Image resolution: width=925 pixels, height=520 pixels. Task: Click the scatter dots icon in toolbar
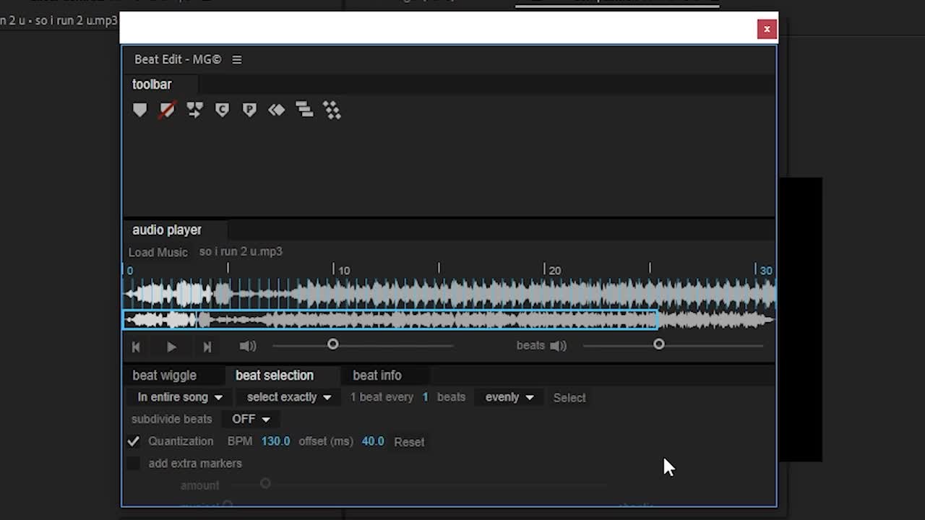pos(332,110)
